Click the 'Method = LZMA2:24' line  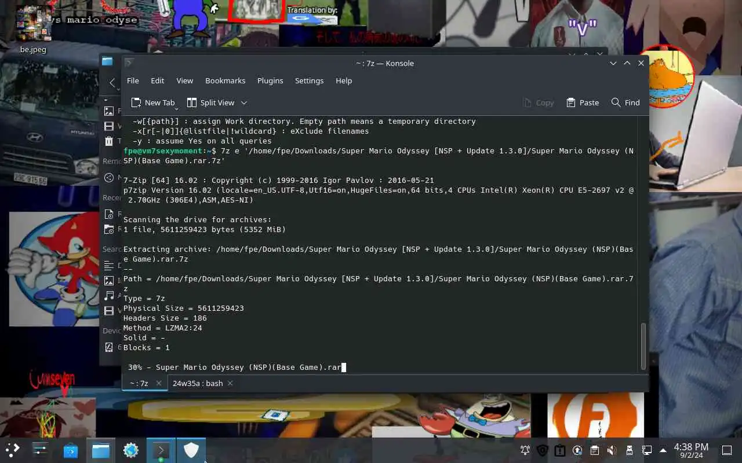coord(163,328)
